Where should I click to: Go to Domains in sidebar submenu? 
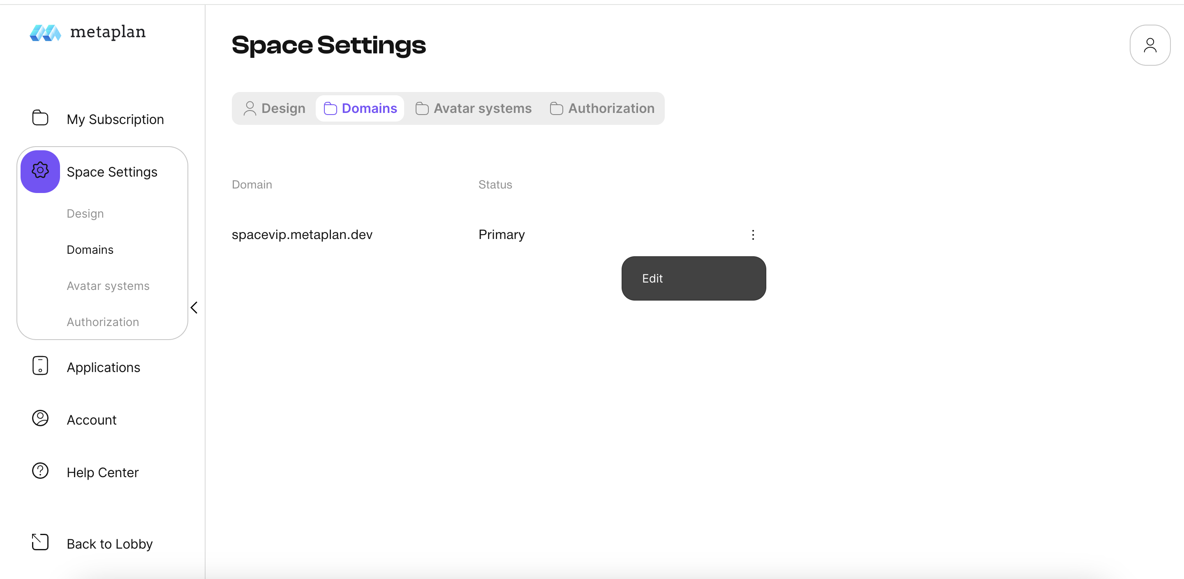tap(90, 250)
